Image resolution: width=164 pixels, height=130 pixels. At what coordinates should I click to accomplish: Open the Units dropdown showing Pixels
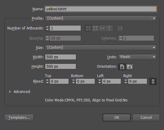point(137,57)
